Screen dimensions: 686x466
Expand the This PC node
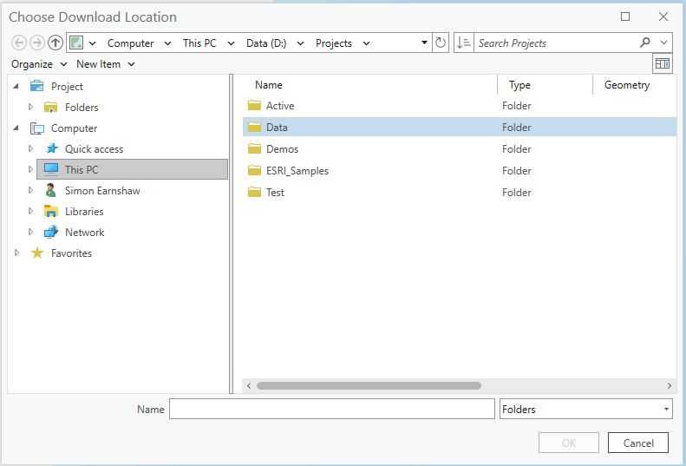coord(30,169)
